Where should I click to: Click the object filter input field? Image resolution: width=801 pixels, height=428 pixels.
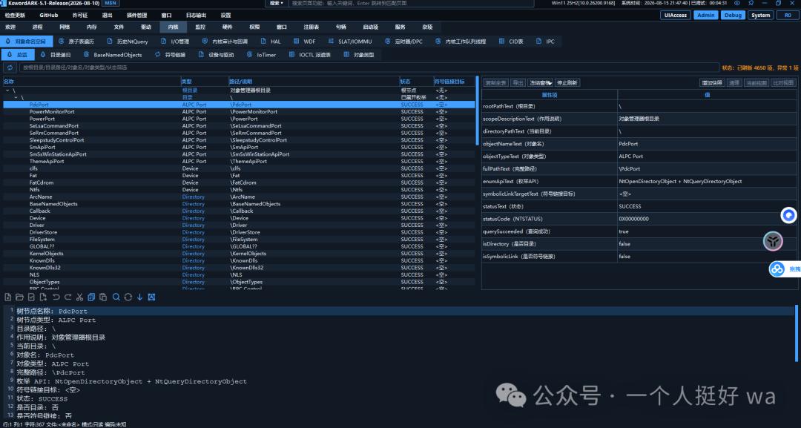point(369,68)
